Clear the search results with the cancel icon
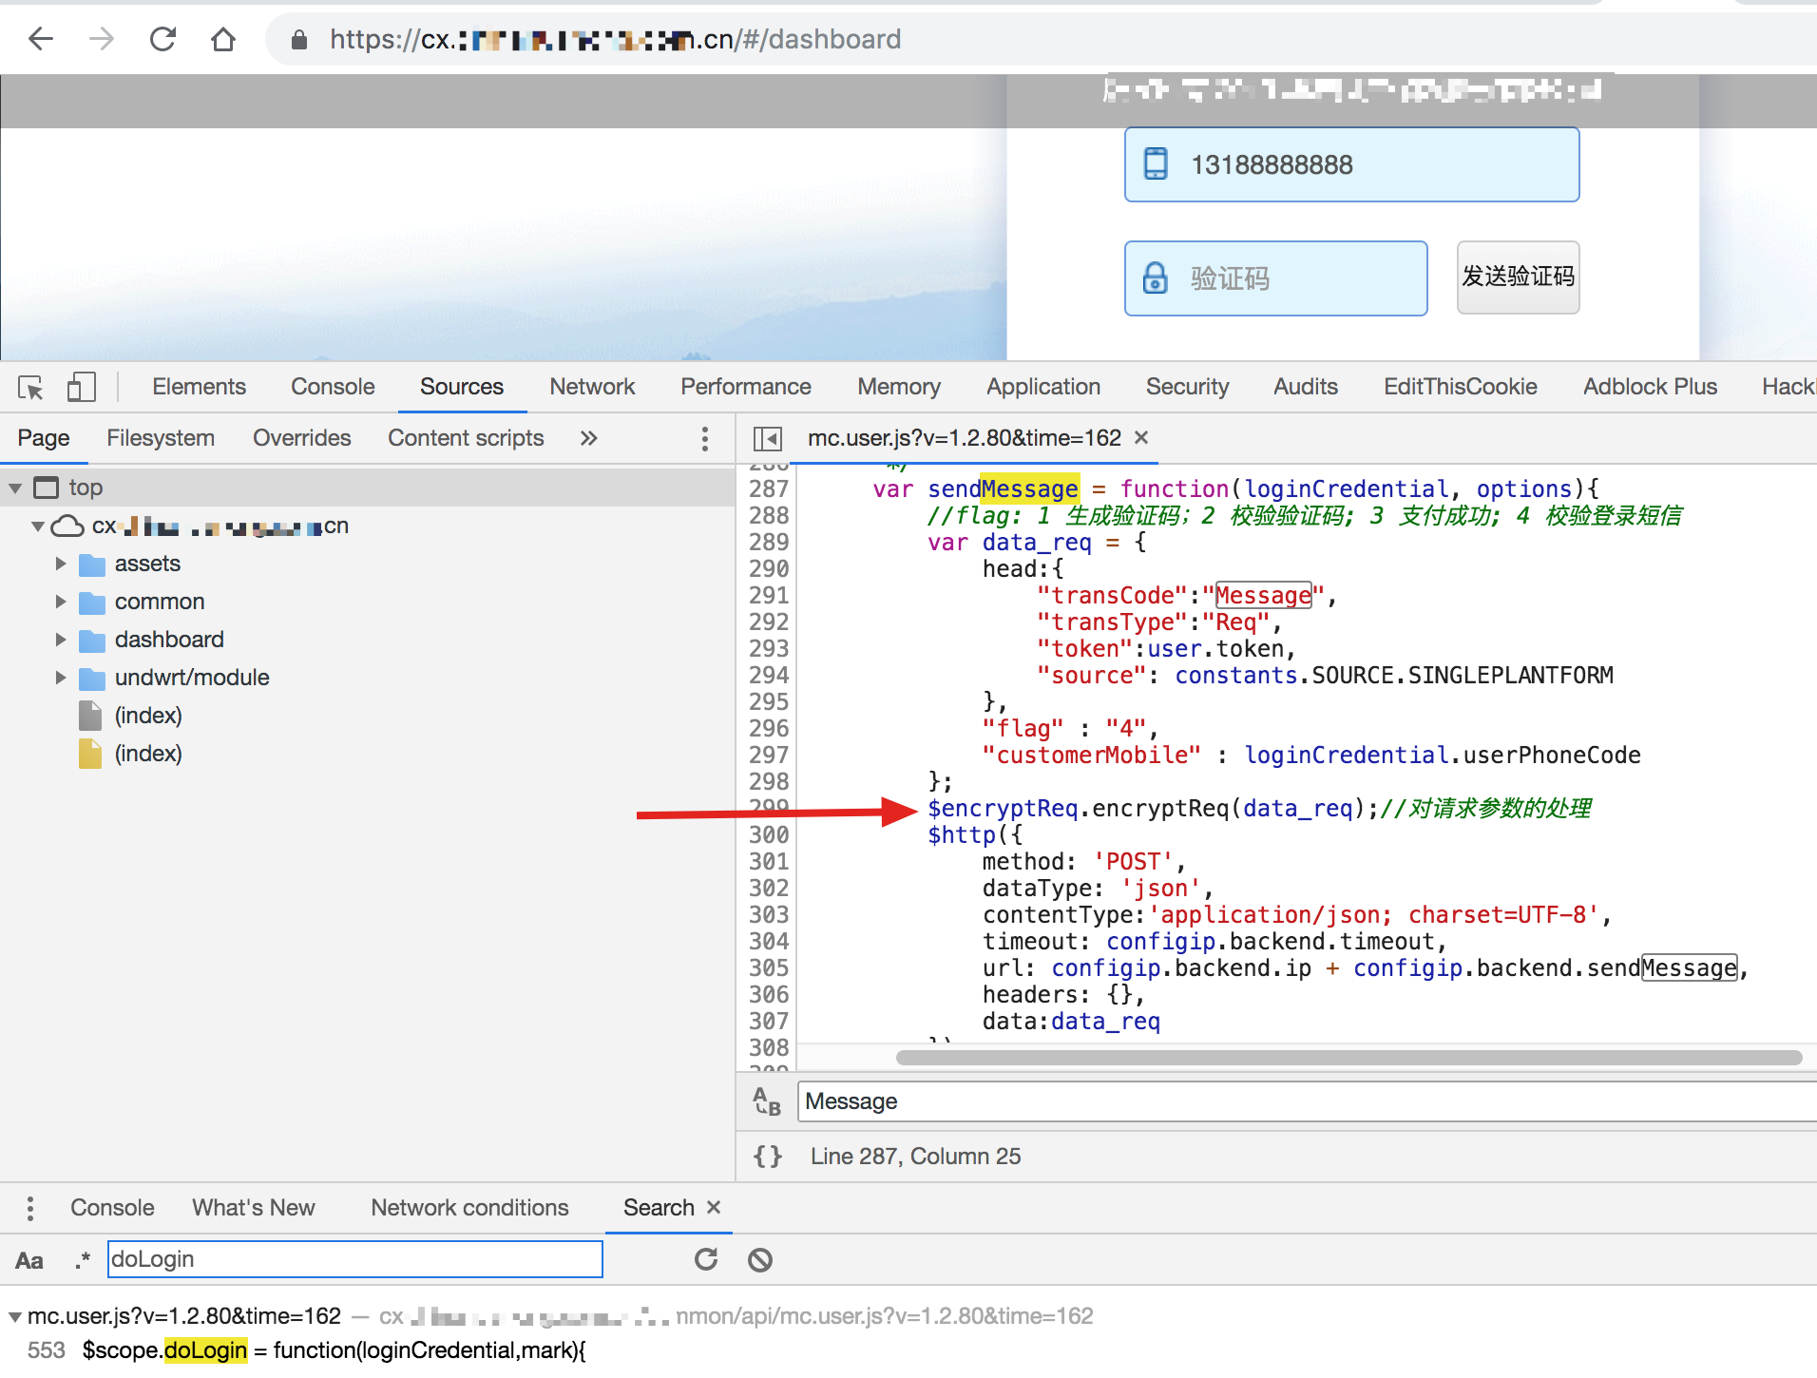Image resolution: width=1817 pixels, height=1378 pixels. 759,1260
